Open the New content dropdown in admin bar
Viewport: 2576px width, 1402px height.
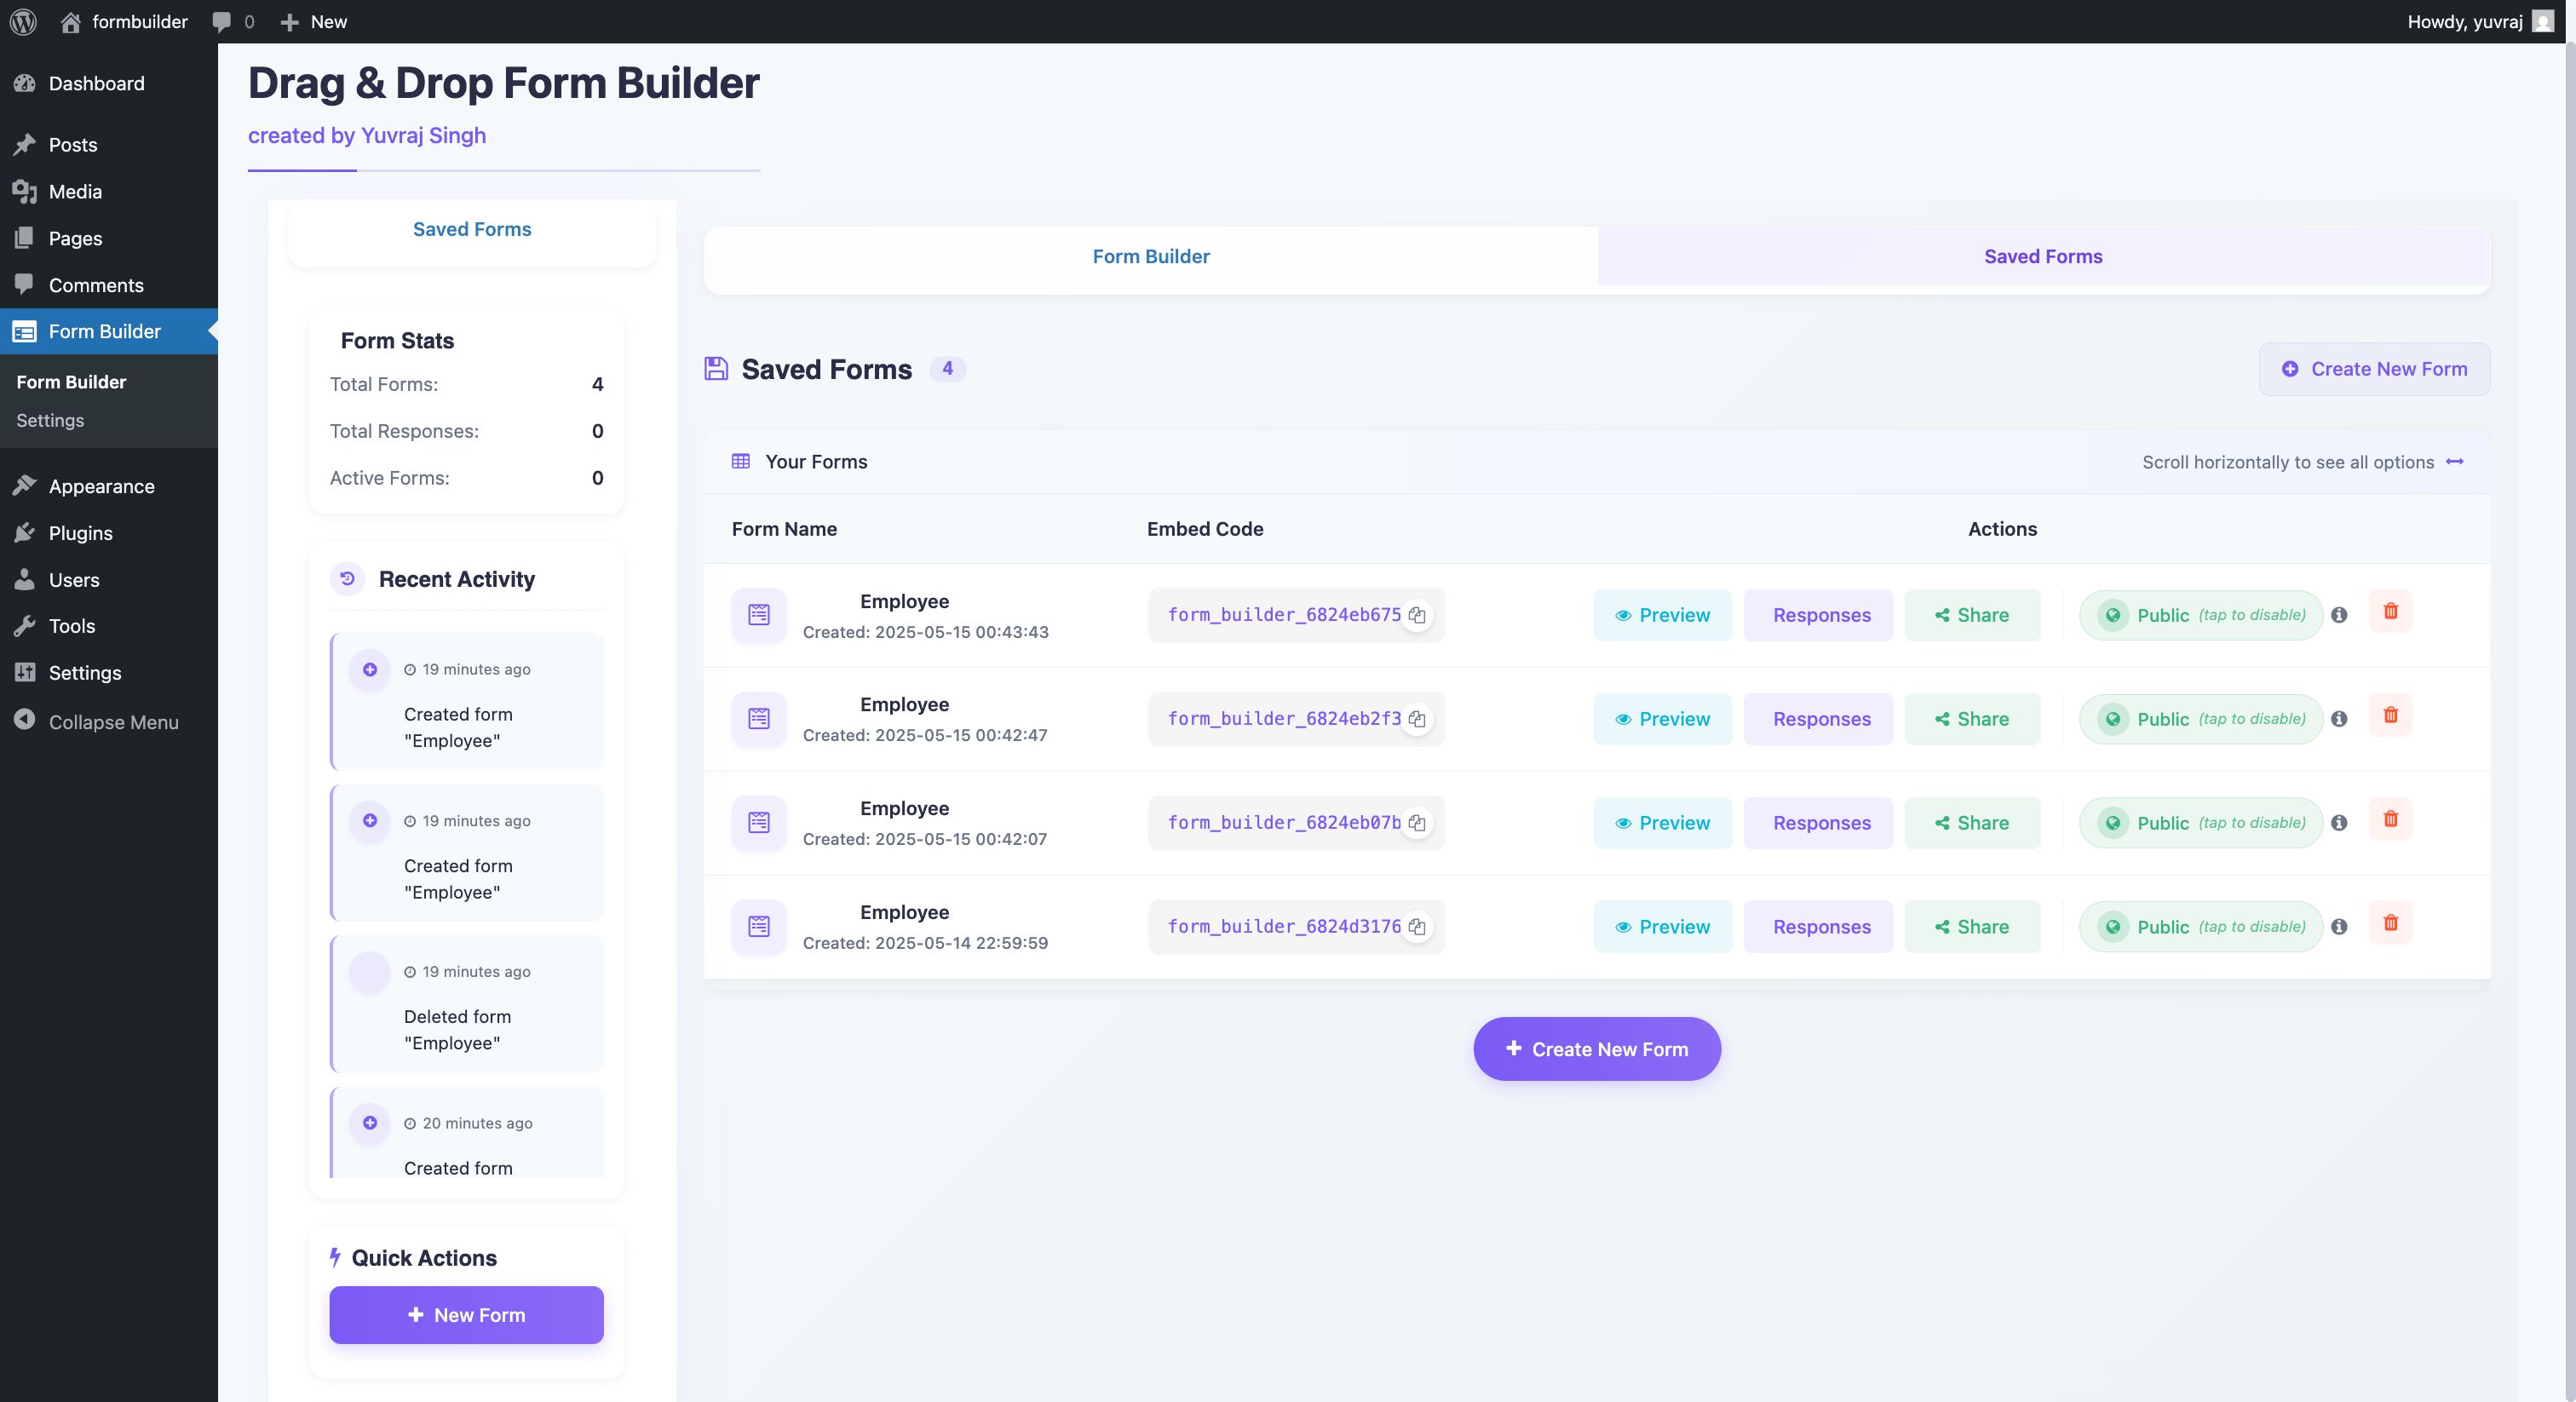[314, 21]
